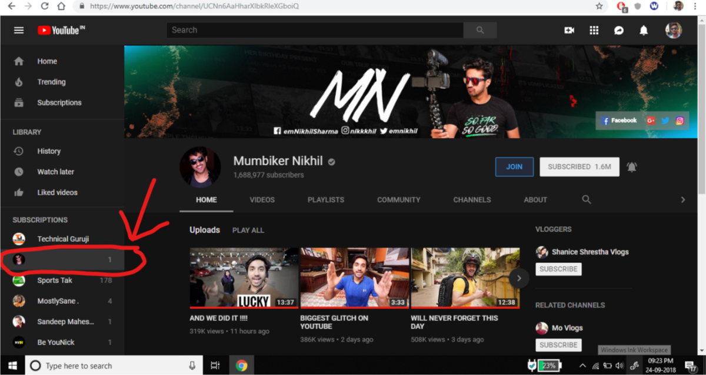Open Task View on taskbar
This screenshot has height=375, width=706.
pyautogui.click(x=215, y=366)
